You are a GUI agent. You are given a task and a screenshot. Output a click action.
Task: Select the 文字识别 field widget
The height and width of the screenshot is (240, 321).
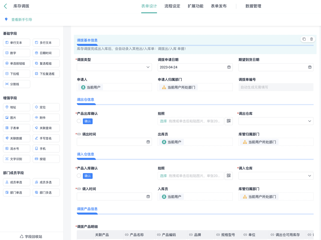tap(17, 159)
